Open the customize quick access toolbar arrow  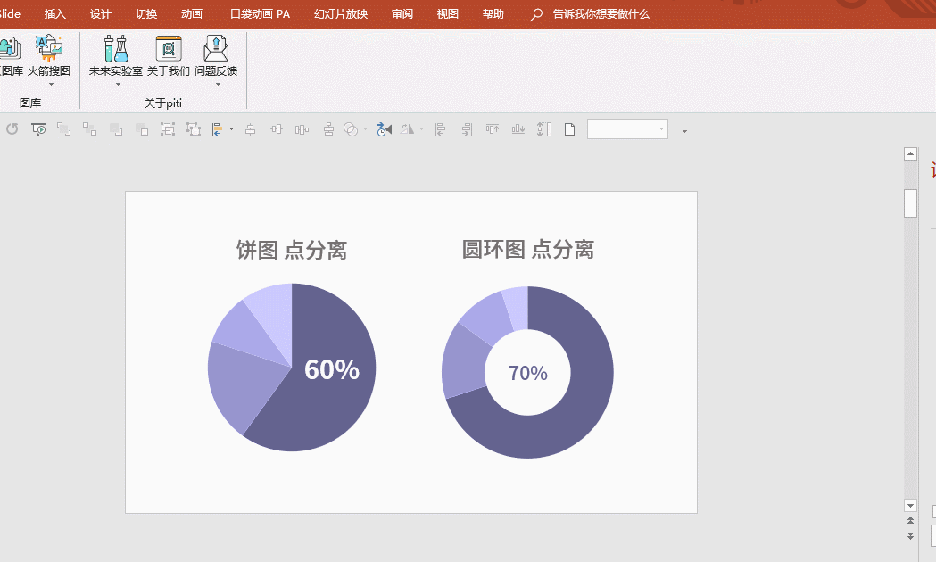684,129
